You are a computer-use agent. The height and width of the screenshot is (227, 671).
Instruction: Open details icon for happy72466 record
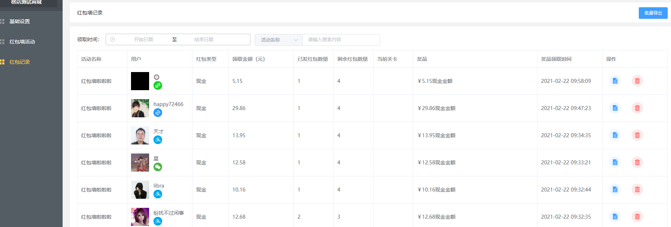pyautogui.click(x=615, y=108)
